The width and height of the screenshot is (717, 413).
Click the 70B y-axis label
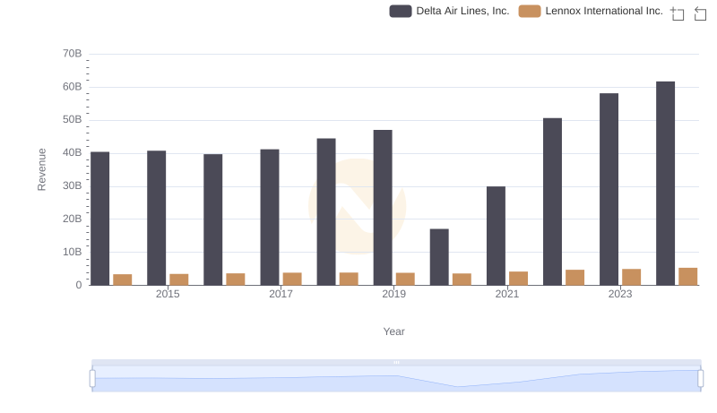73,54
